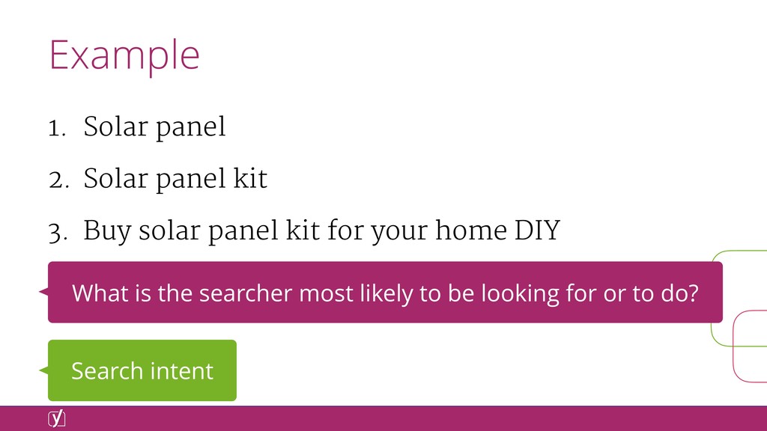Click the green "Search intent" callout

tap(142, 370)
